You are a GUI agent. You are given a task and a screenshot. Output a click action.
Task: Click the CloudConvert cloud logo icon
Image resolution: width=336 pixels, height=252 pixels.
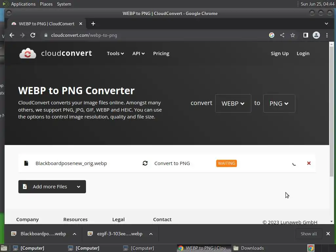point(28,53)
